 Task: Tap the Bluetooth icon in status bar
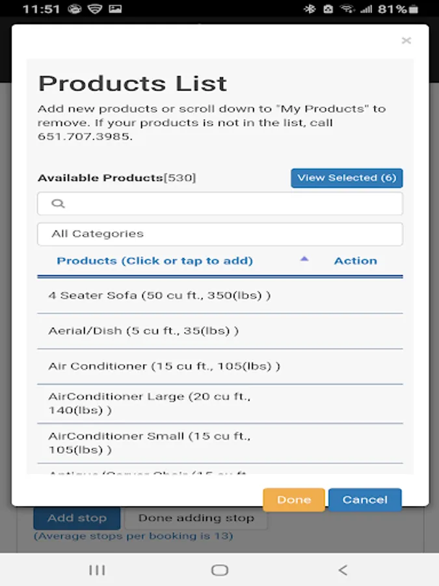(309, 9)
